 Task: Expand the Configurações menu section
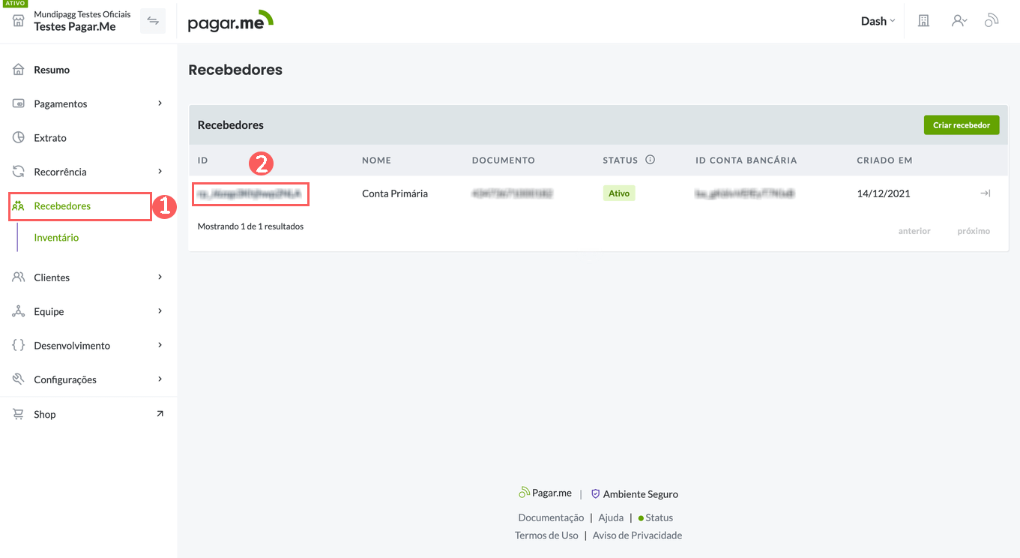point(65,379)
